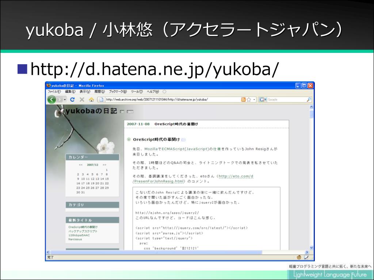Click the OreScript時代の幕開け section heading

coord(156,140)
